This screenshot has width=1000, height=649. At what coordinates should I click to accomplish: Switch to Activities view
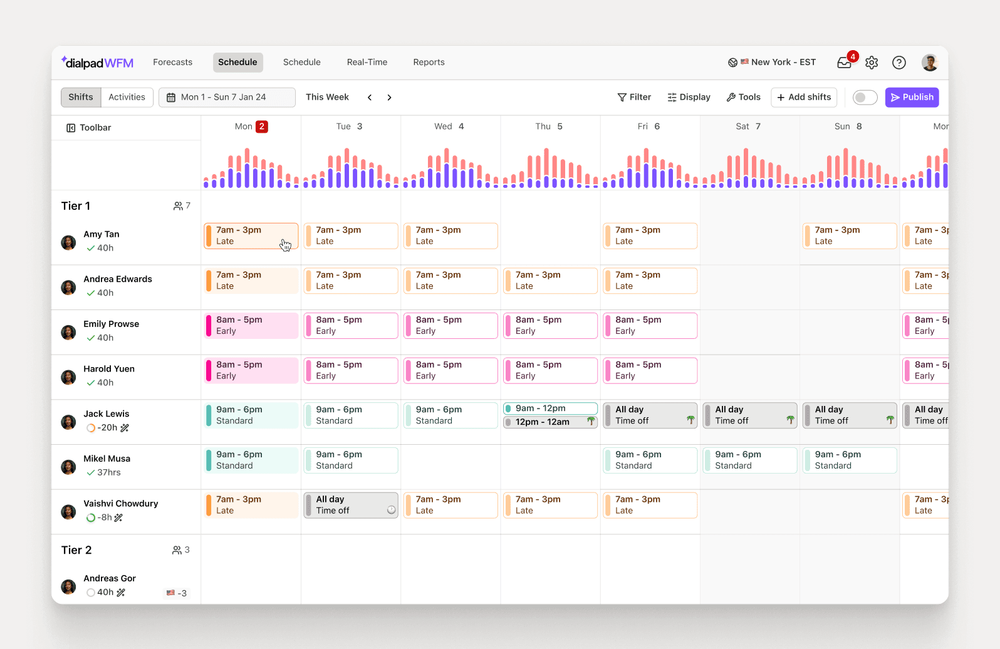click(127, 97)
